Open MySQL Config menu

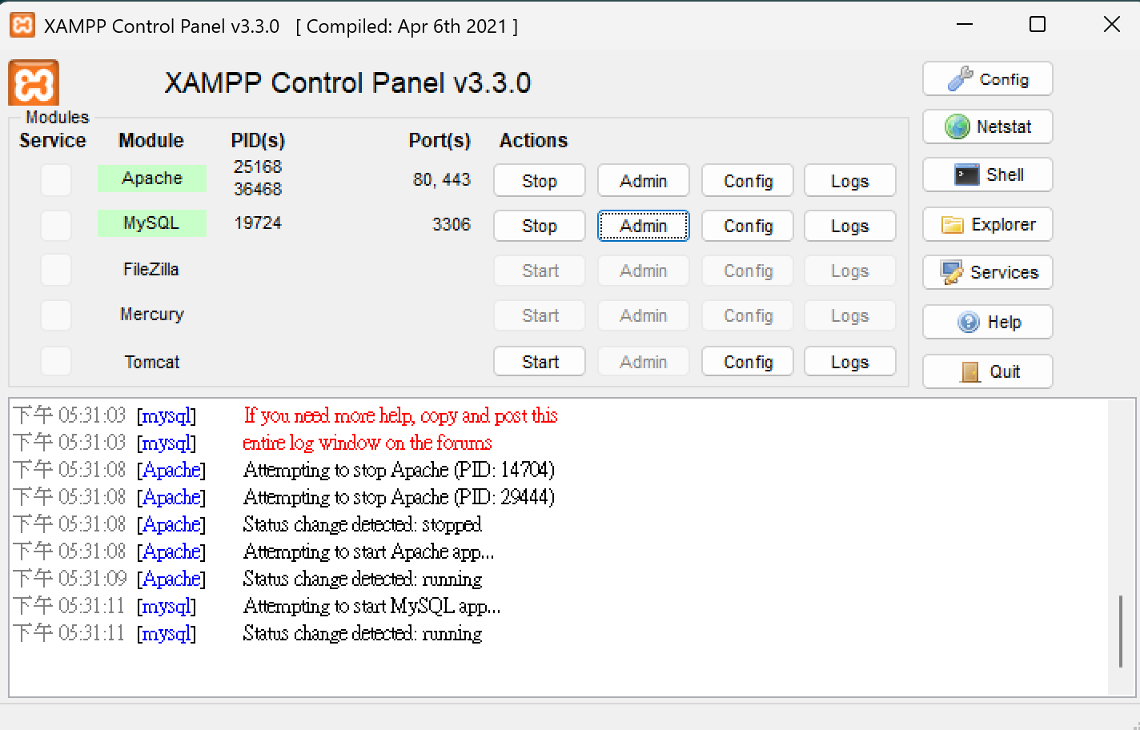point(748,226)
